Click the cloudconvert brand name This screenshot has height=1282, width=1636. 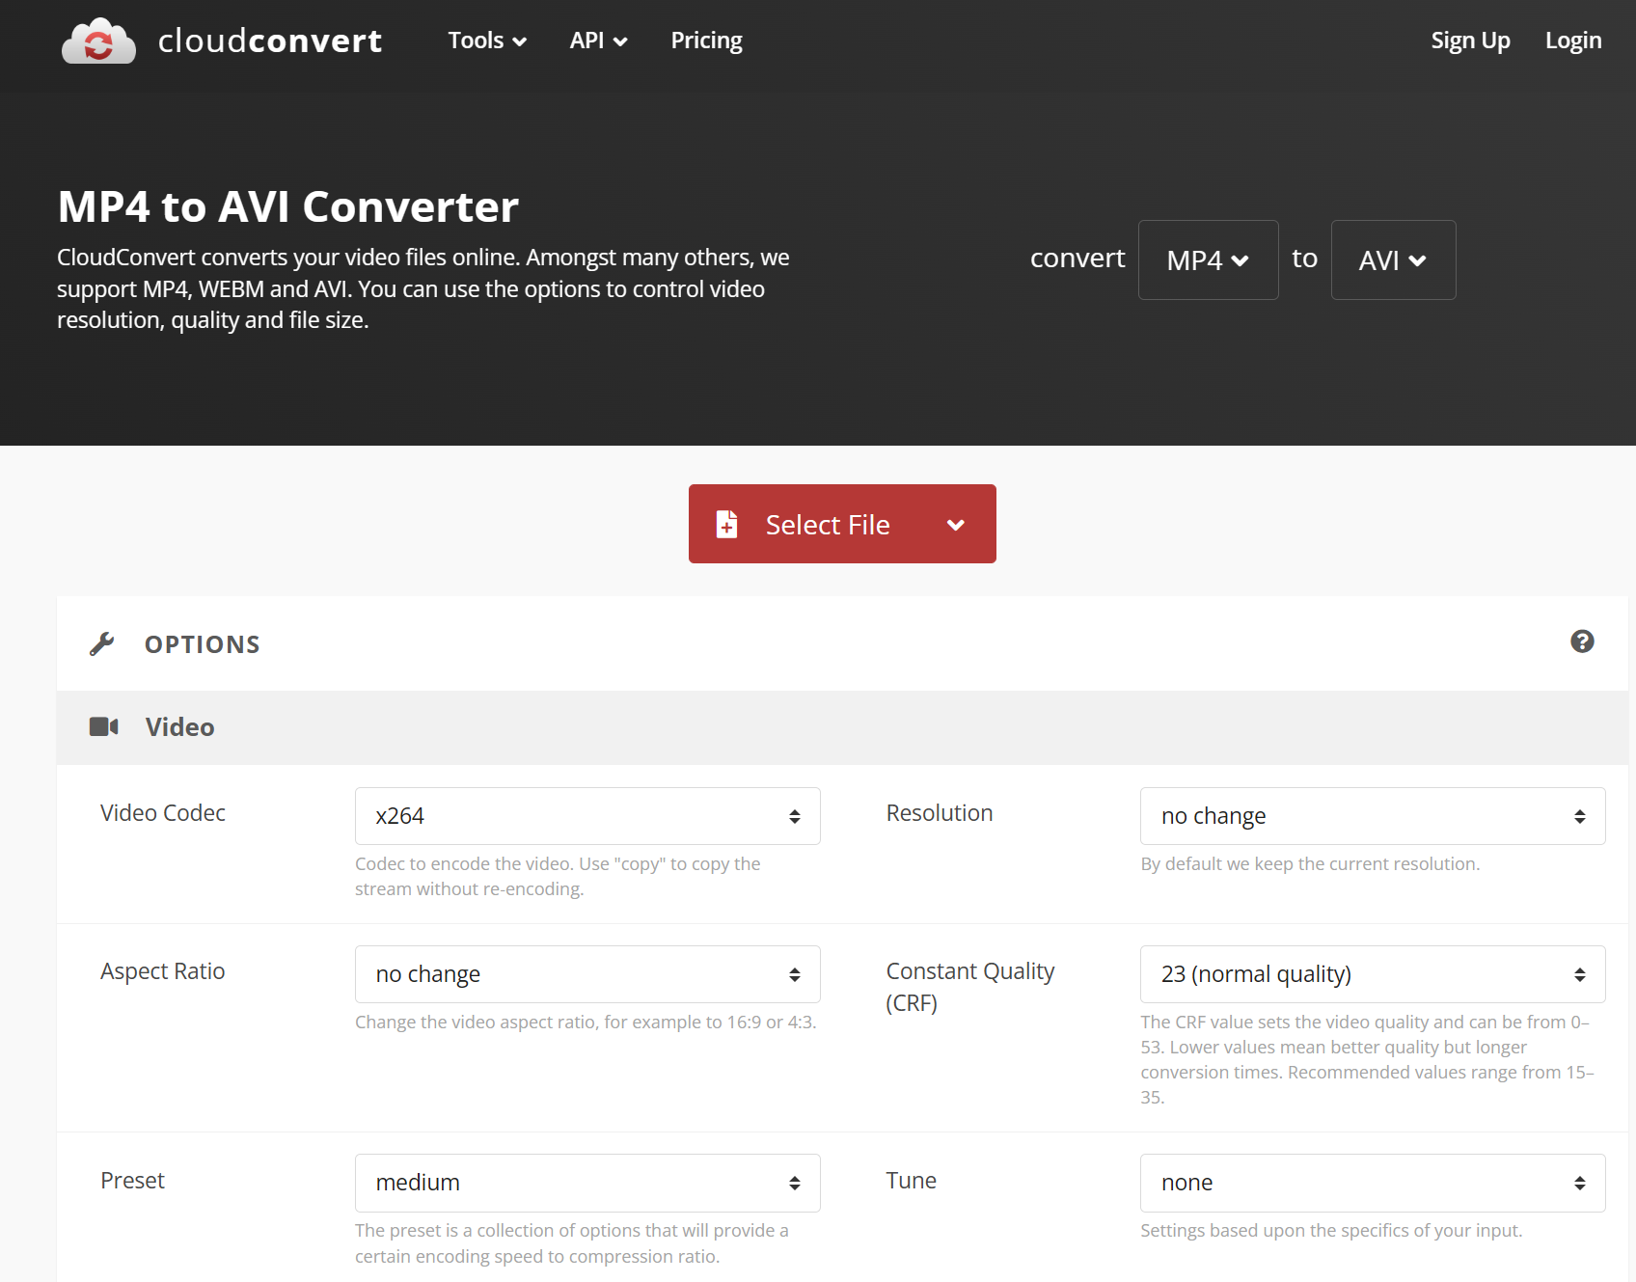270,41
